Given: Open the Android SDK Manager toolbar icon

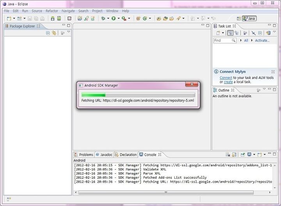Looking at the screenshot, I should tap(53, 18).
